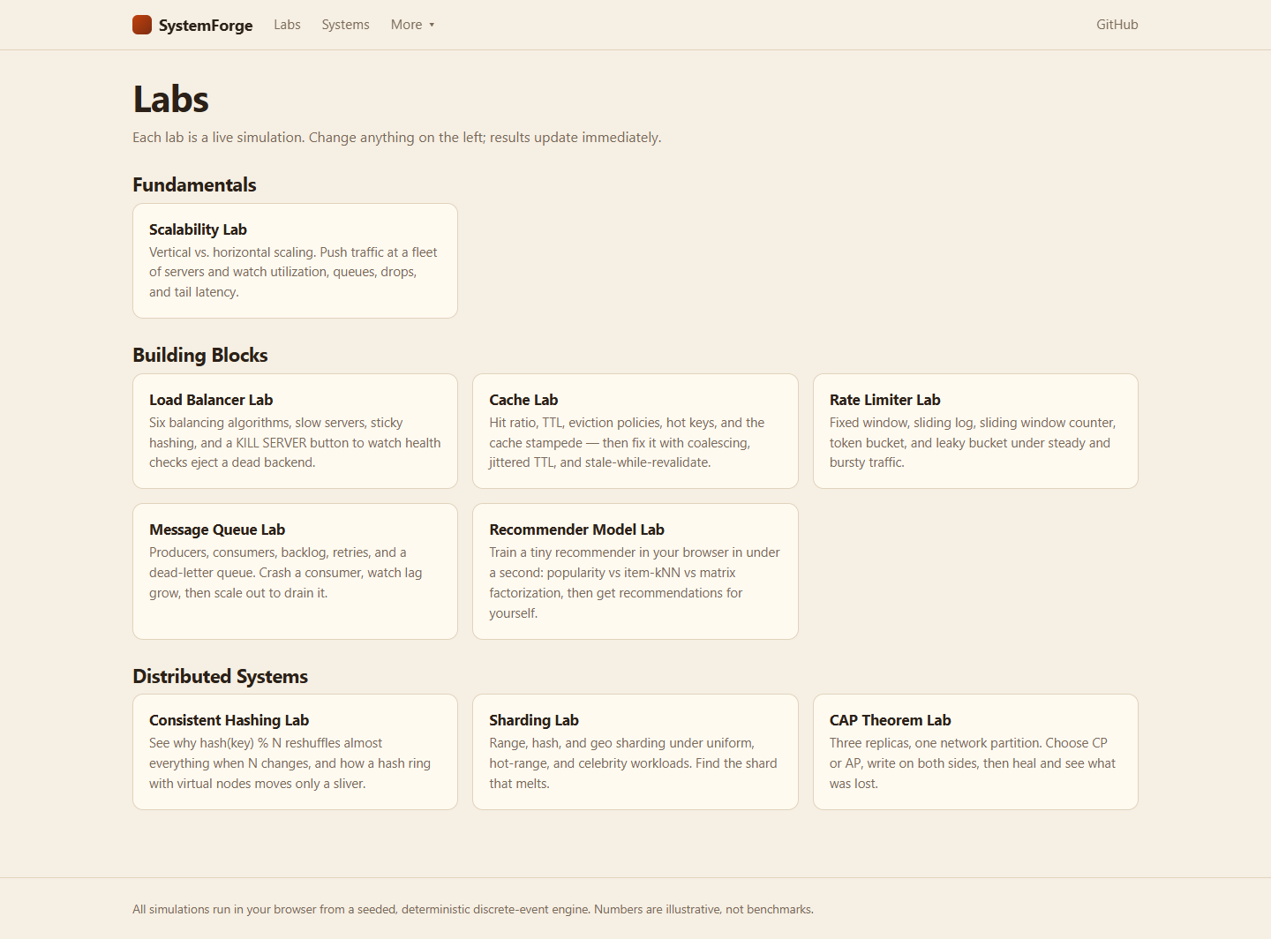
Task: Go to the Labs nav item
Action: click(287, 25)
